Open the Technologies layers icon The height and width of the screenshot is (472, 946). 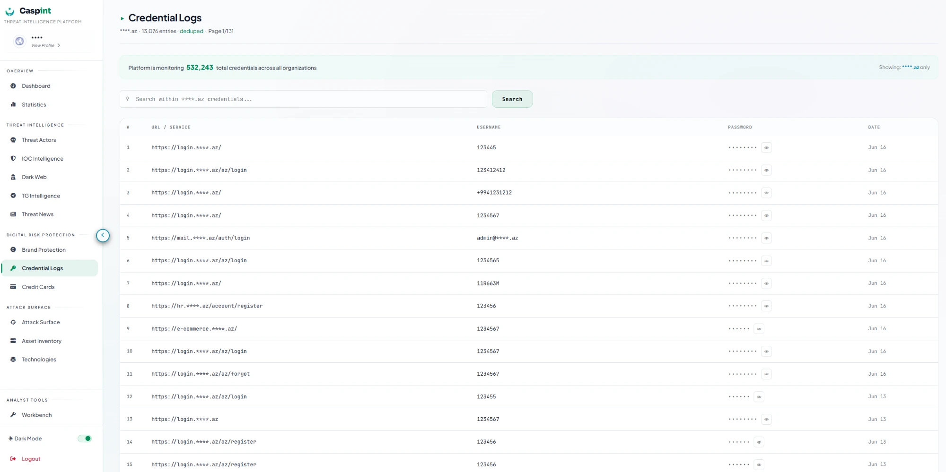coord(13,360)
